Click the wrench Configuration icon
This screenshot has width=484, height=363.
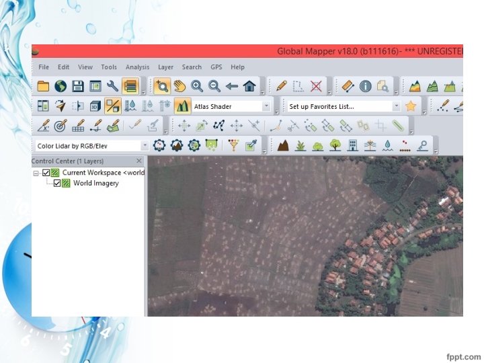point(113,86)
